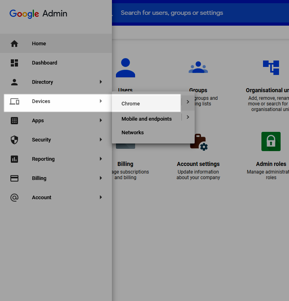Expand the Reporting submenu arrow

click(101, 159)
